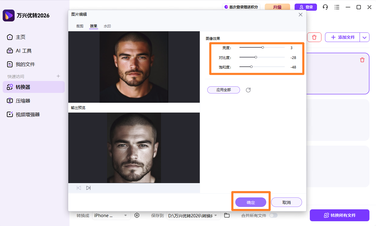
Task: Browse output folder using the folder icon
Action: [x=227, y=215]
